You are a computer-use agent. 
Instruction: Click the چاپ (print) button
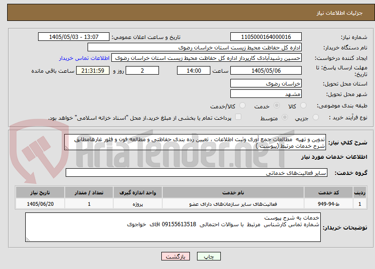tap(209, 256)
